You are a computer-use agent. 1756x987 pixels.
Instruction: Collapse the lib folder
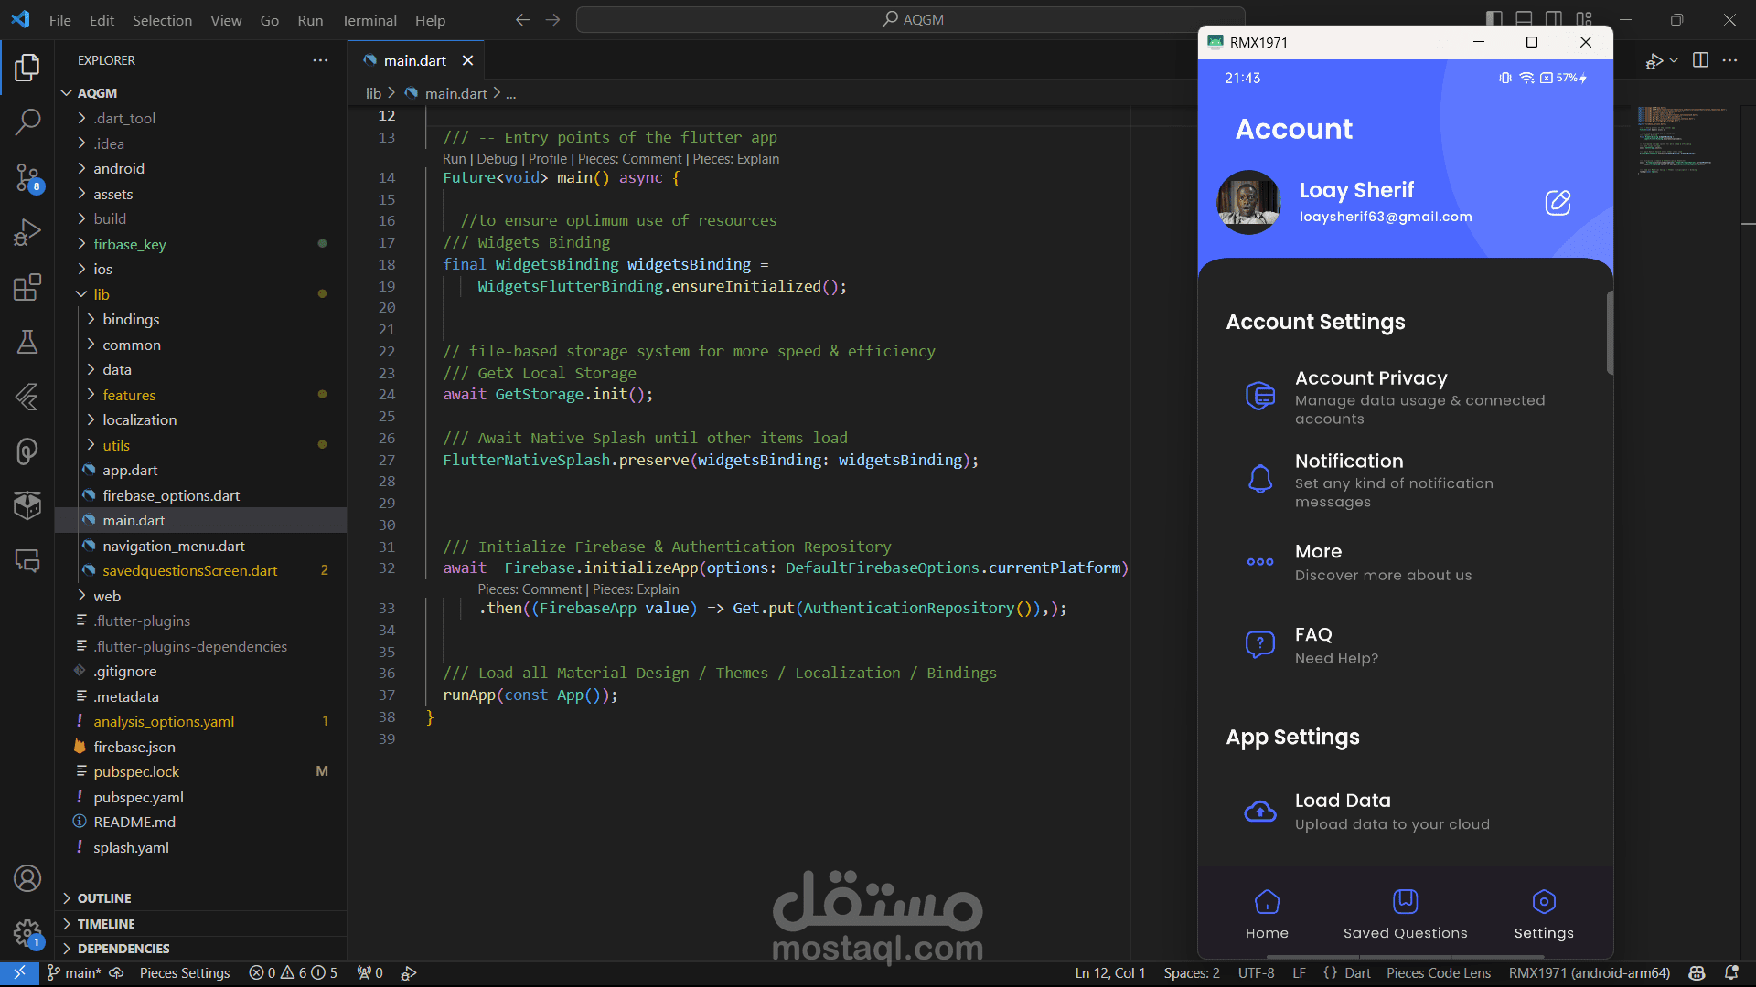101,294
